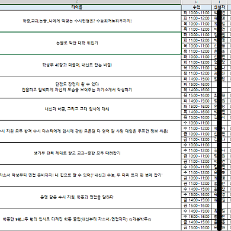Select the title cell mentioning '두 마리 토끼'

tap(91, 175)
